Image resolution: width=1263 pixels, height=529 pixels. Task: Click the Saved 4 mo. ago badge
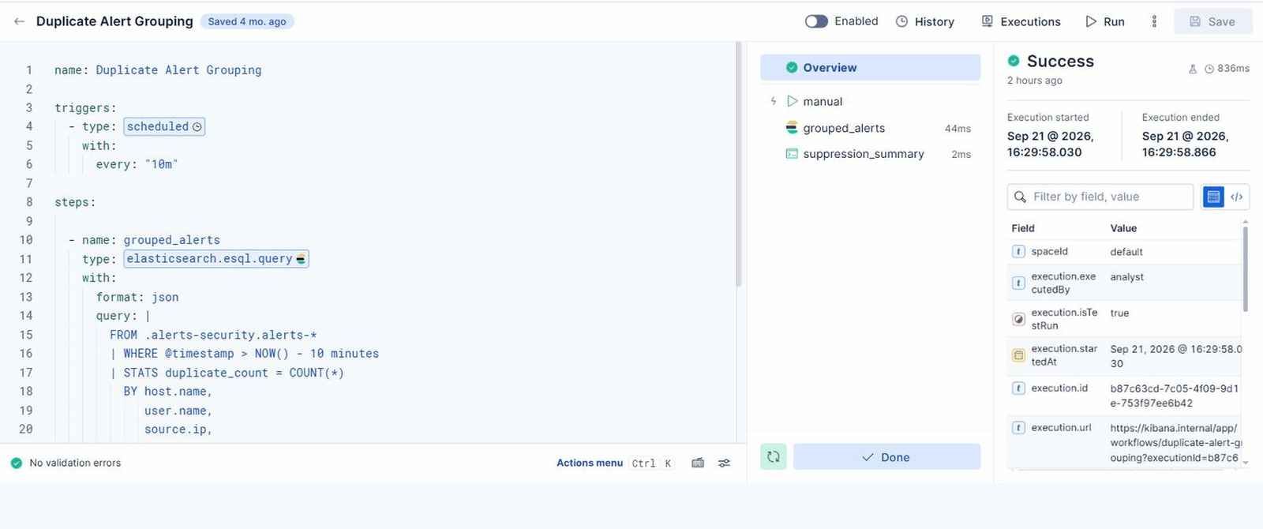247,21
